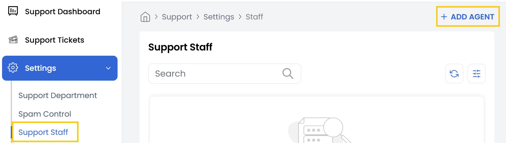The width and height of the screenshot is (506, 143).
Task: Collapse the Settings menu chevron
Action: (x=108, y=68)
